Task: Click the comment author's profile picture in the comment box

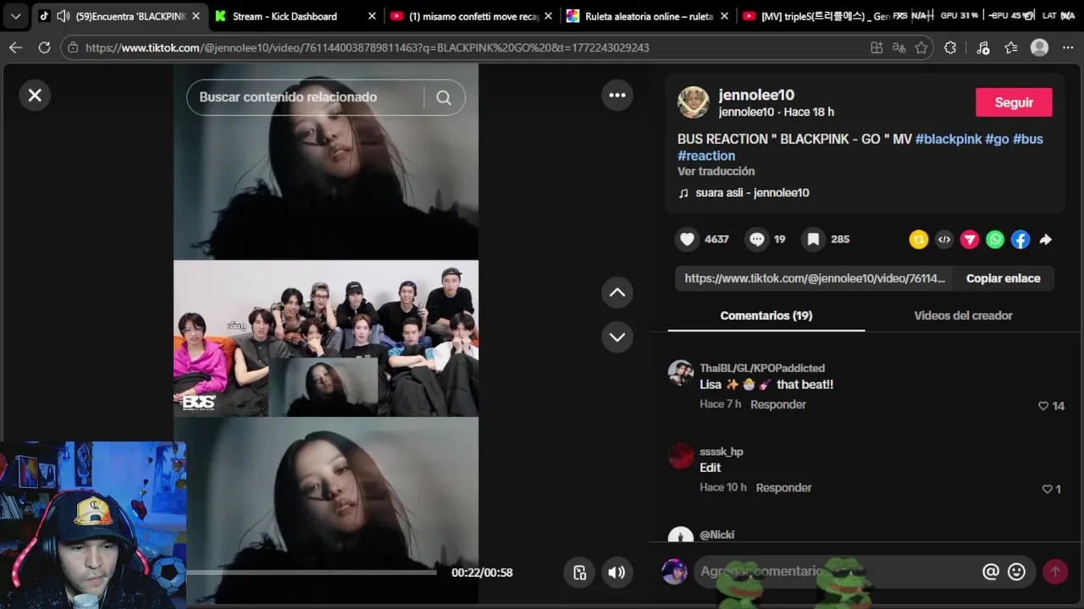Action: (674, 572)
